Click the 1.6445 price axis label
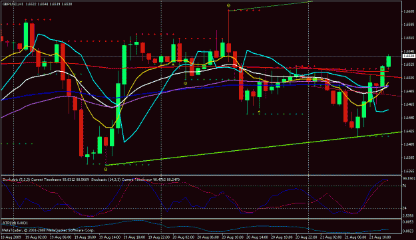This screenshot has width=416, height=240. pos(409,118)
